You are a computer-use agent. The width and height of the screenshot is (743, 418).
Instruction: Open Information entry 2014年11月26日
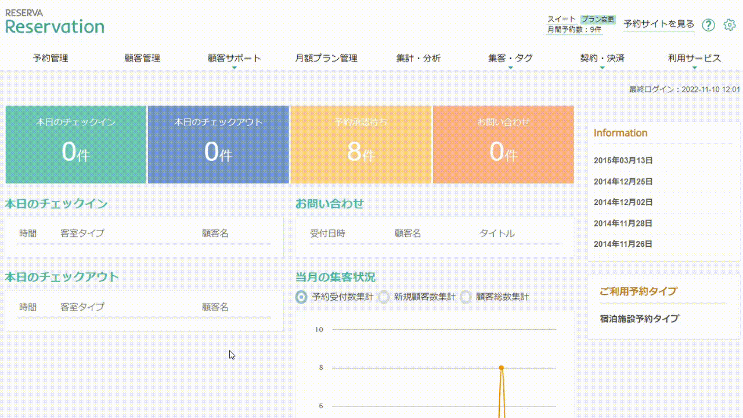pos(623,244)
